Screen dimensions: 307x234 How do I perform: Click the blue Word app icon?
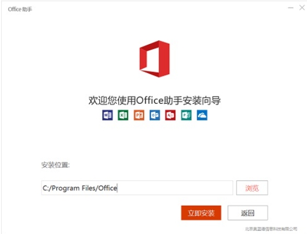108,115
